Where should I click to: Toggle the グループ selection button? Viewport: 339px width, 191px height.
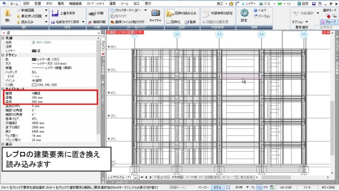pos(328,22)
